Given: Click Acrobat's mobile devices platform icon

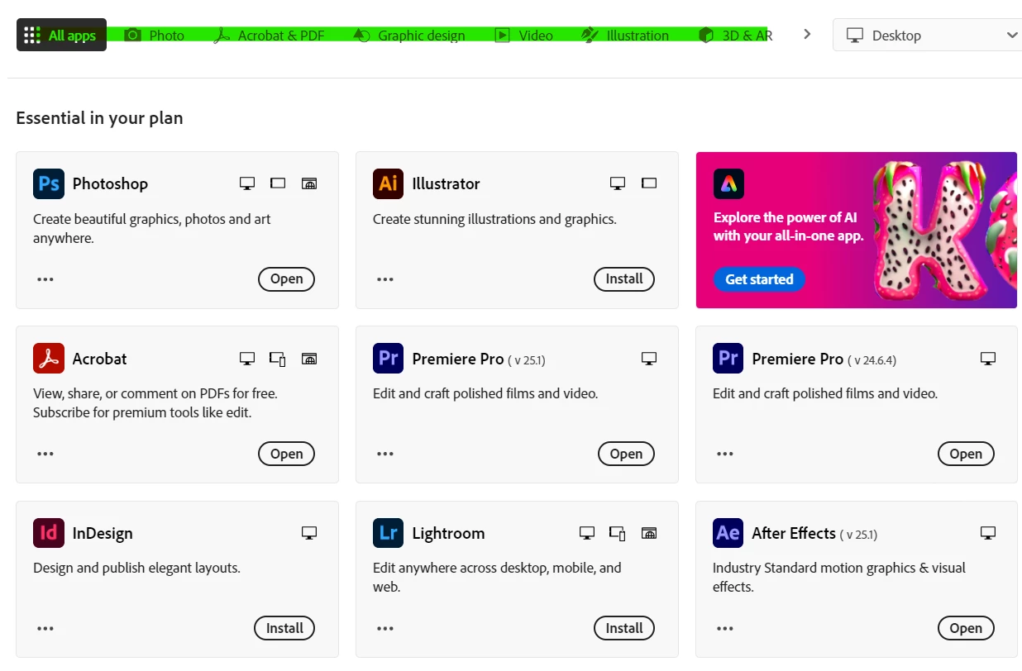Looking at the screenshot, I should pyautogui.click(x=278, y=359).
